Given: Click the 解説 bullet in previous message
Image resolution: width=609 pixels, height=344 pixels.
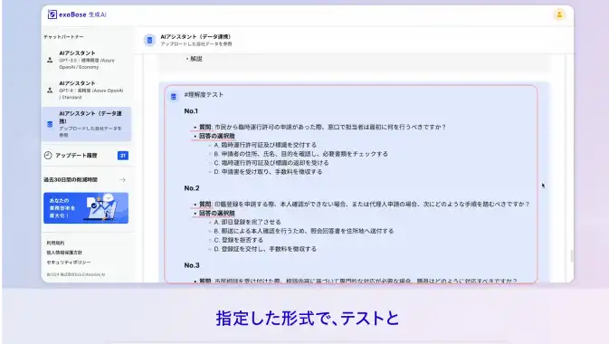Looking at the screenshot, I should 196,59.
